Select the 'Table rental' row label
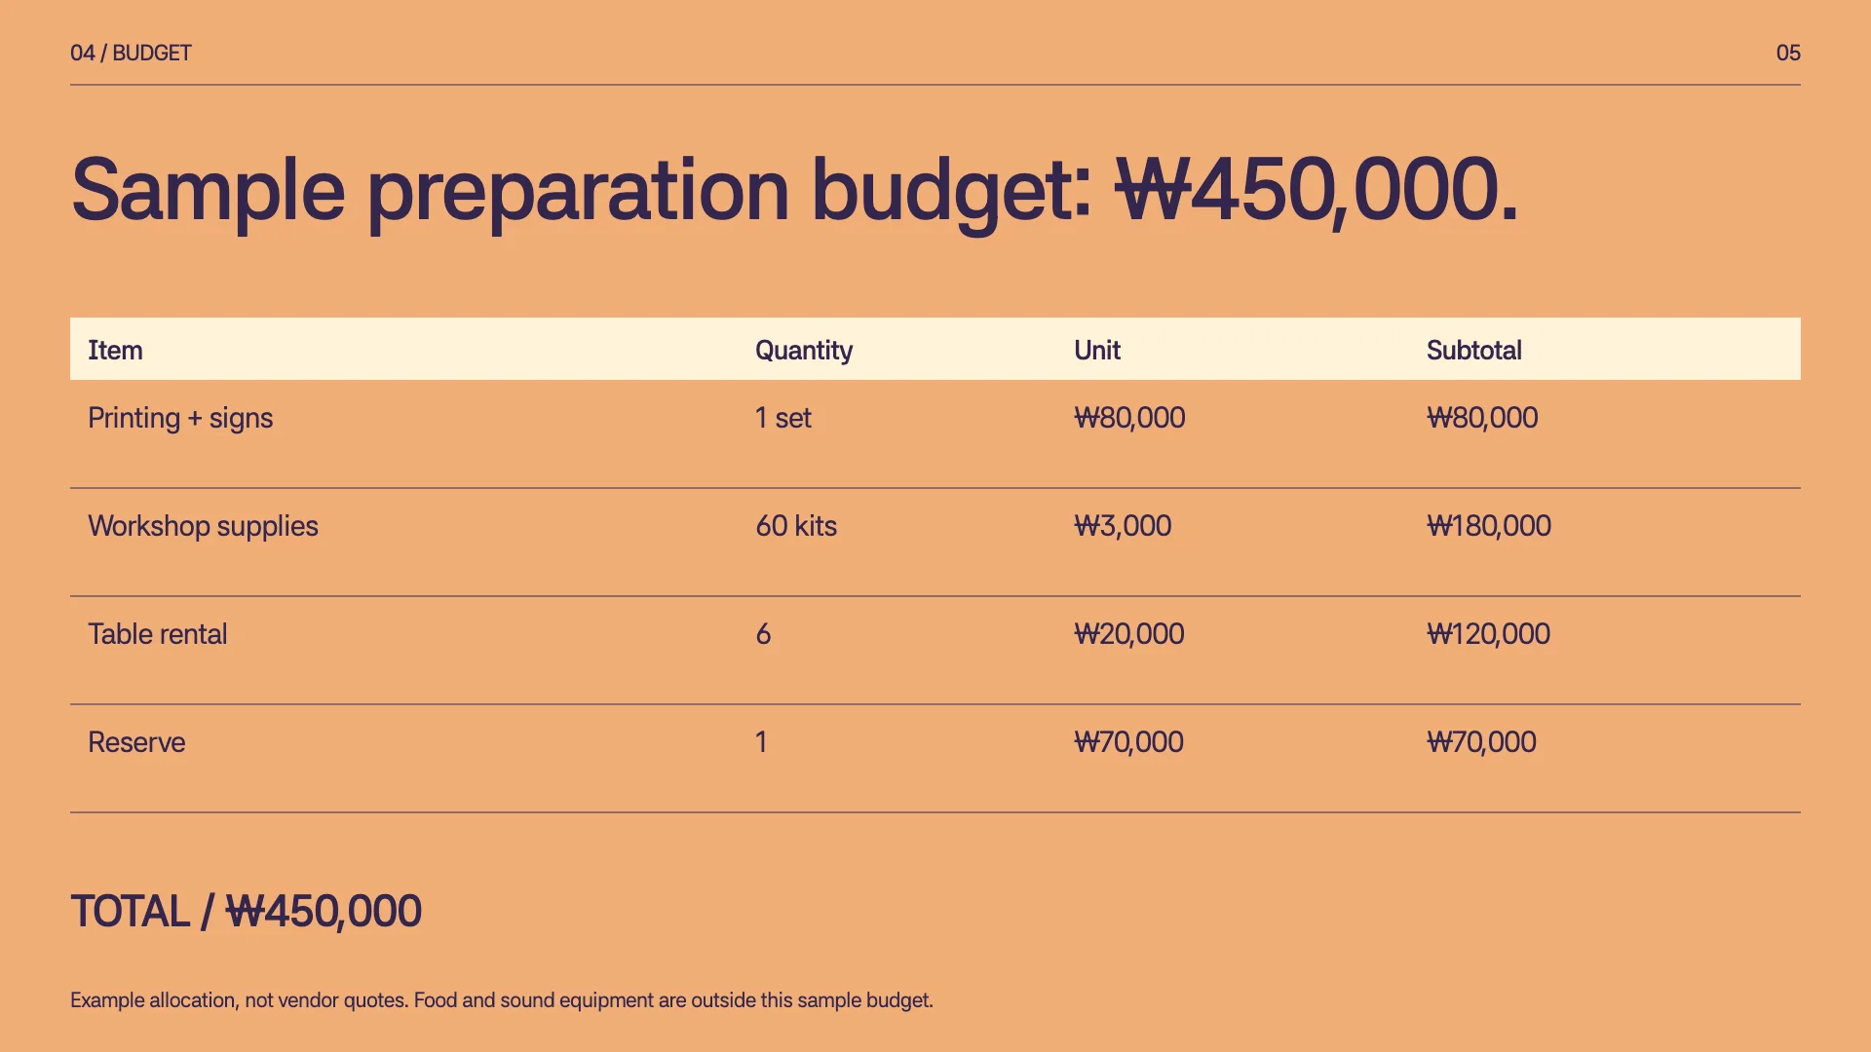 (158, 634)
